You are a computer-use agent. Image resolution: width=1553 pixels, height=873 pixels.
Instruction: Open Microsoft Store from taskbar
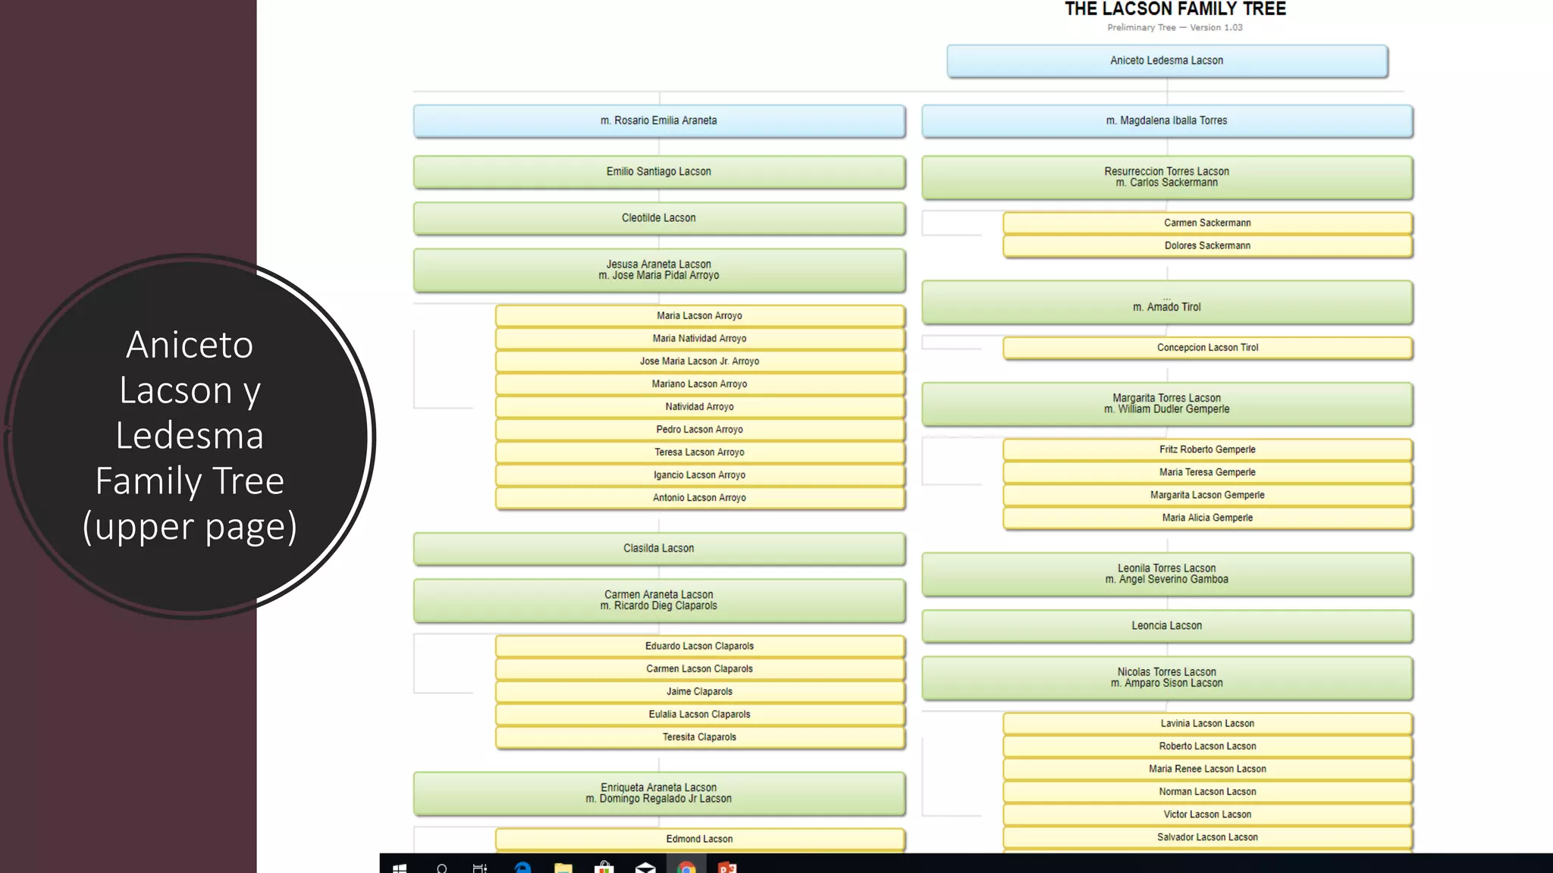[x=604, y=868]
